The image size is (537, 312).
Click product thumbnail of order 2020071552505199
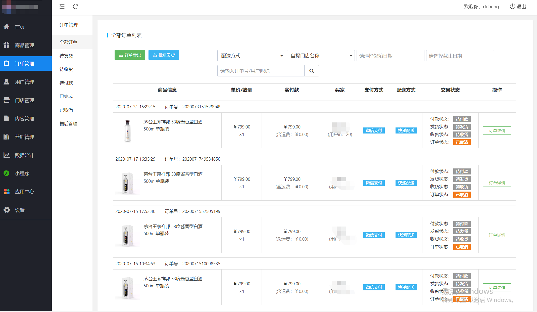point(128,235)
